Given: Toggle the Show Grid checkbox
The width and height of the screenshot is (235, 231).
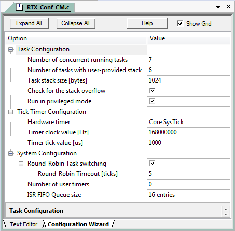Looking at the screenshot, I should tap(180, 23).
